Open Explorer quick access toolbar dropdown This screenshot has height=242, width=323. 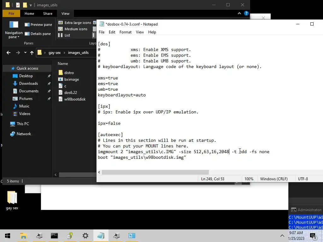(x=31, y=5)
